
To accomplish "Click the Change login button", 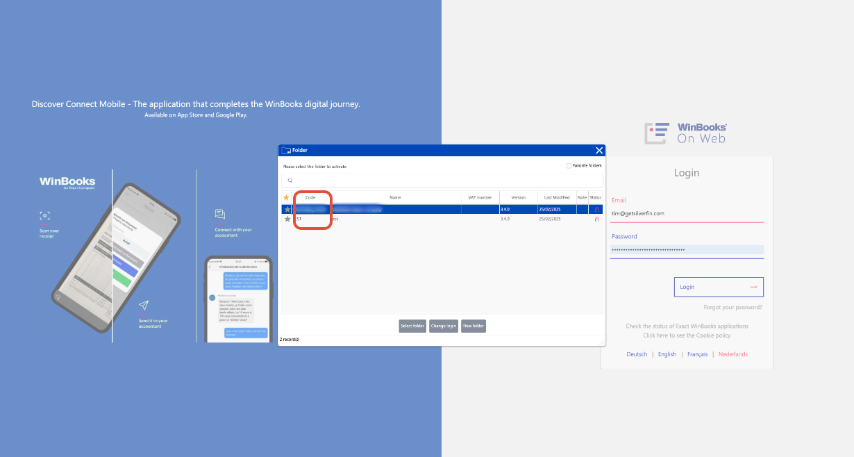I will 444,326.
